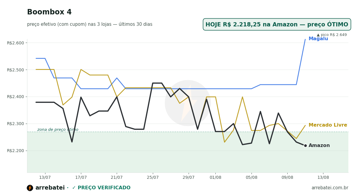
Task: Click the 25/07 x-axis date label
Action: click(153, 177)
